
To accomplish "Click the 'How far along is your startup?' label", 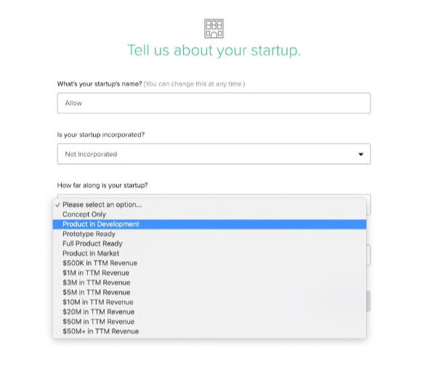I will 102,185.
